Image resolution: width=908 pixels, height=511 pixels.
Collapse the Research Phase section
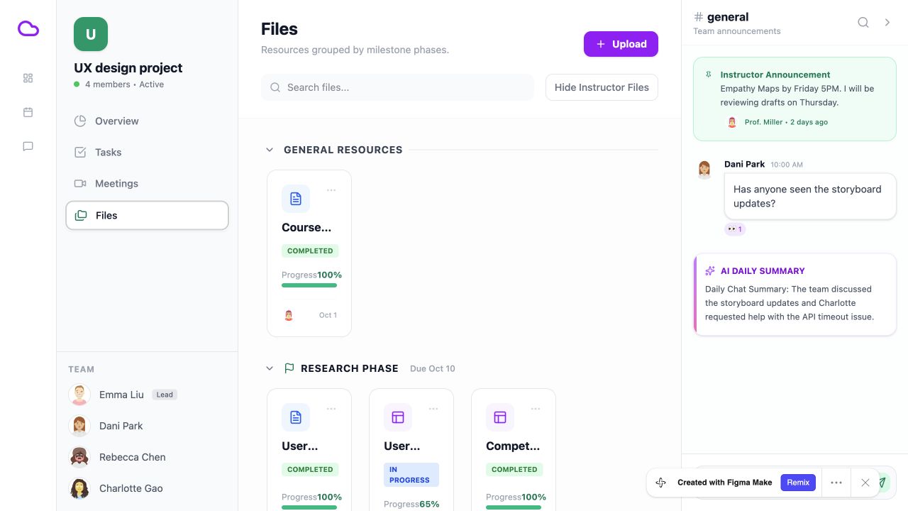coord(270,368)
